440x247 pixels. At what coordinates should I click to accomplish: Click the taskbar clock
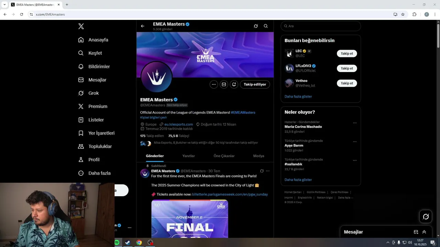point(420,243)
